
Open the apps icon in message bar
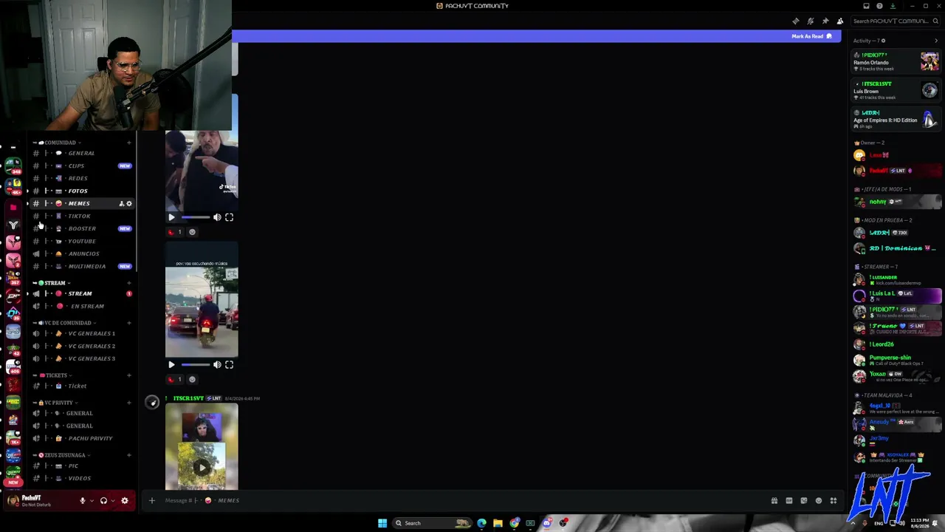click(x=833, y=500)
